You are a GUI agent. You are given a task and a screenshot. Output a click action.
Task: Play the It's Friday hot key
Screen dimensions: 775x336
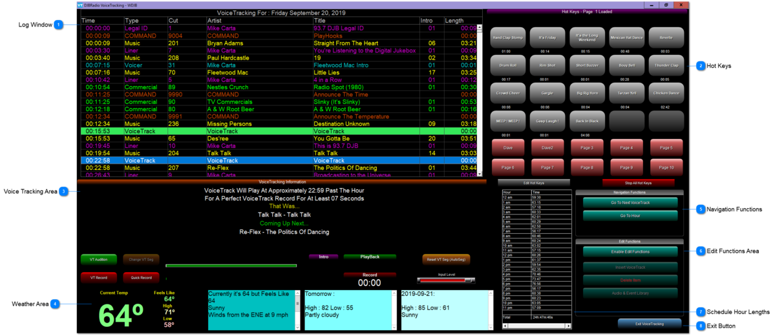(x=547, y=37)
